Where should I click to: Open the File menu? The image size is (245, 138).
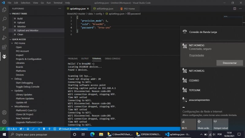[9, 3]
